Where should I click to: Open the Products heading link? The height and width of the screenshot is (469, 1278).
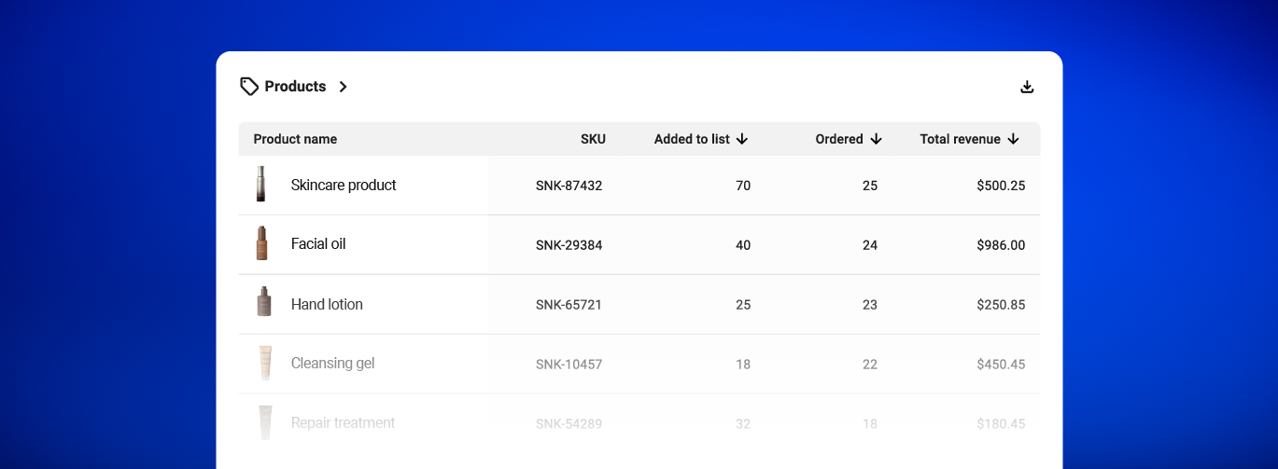tap(295, 87)
